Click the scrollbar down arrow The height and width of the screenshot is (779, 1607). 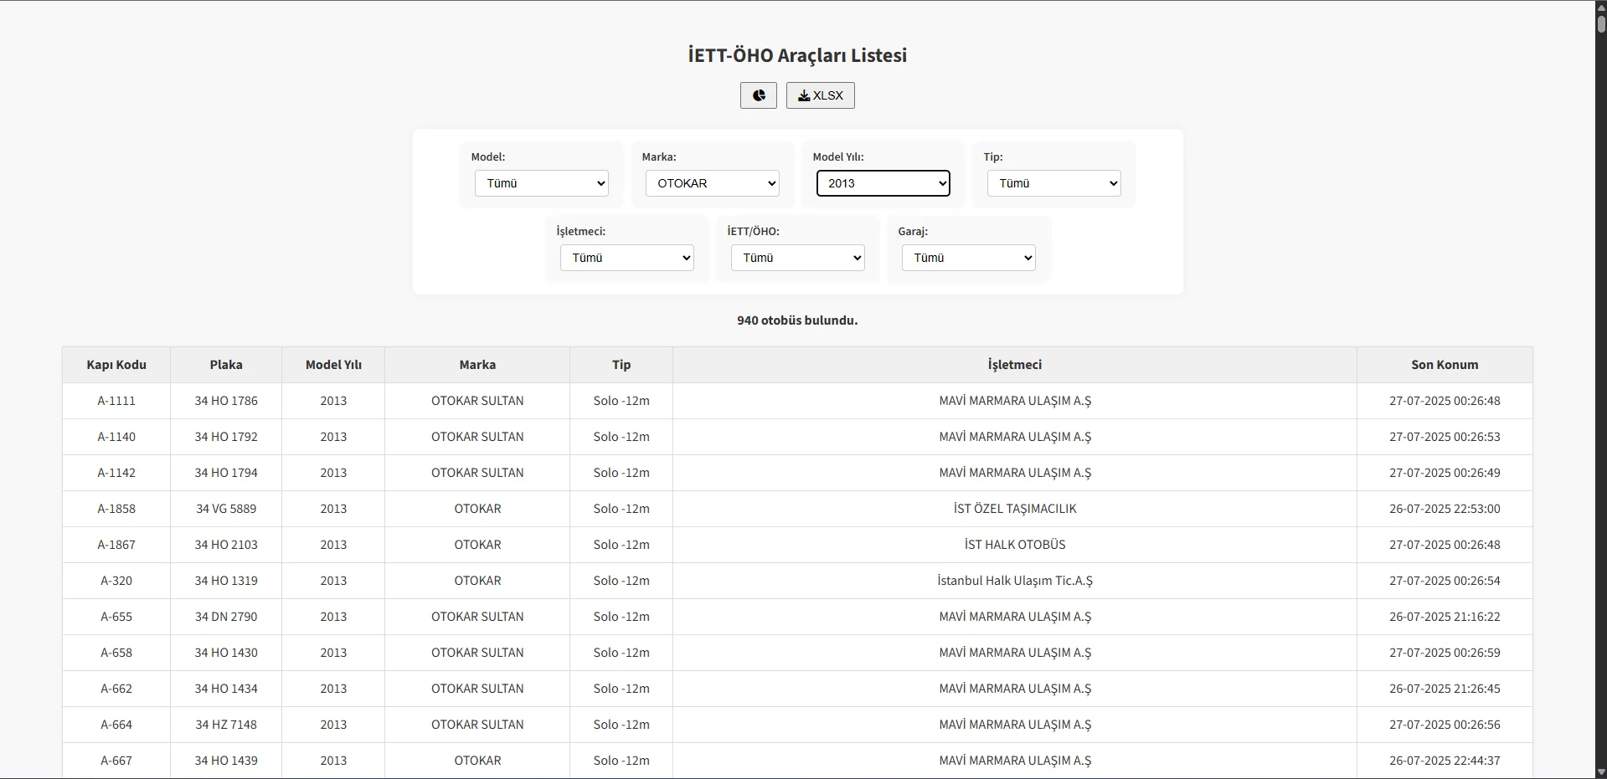(x=1600, y=771)
